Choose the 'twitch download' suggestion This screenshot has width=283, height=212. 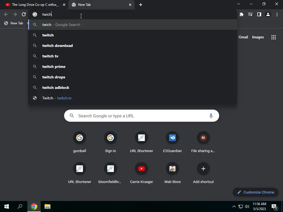point(133,46)
